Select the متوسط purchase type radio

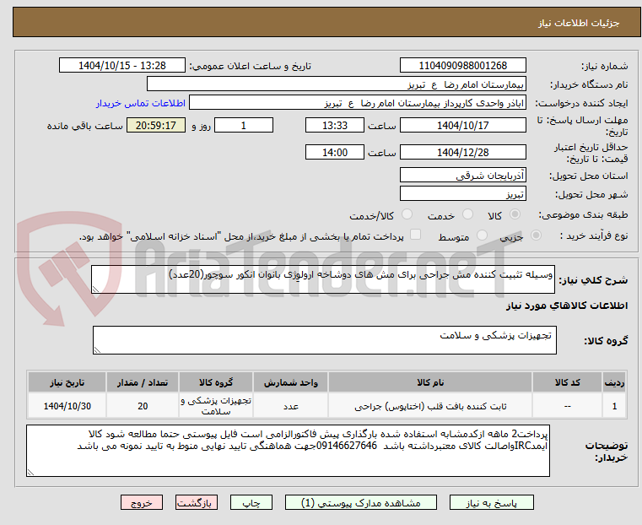[483, 235]
